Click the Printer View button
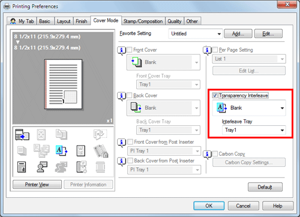Image resolution: width=300 pixels, height=217 pixels. tap(37, 185)
